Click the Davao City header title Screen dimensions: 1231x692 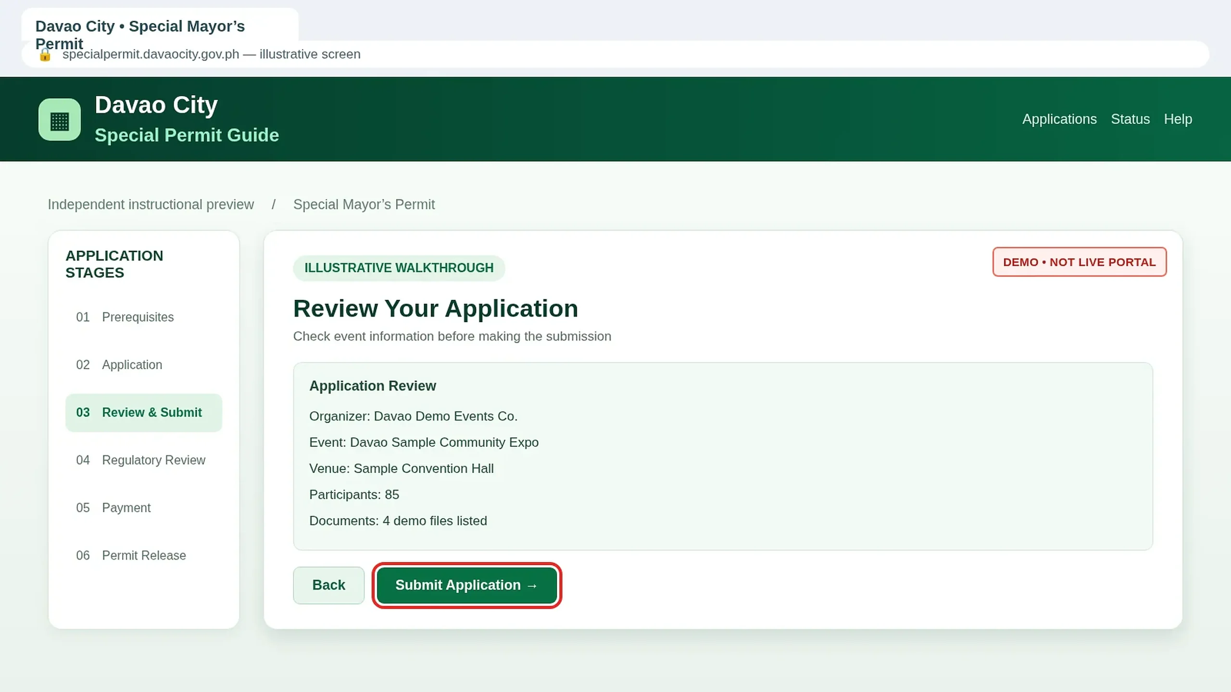pos(156,105)
